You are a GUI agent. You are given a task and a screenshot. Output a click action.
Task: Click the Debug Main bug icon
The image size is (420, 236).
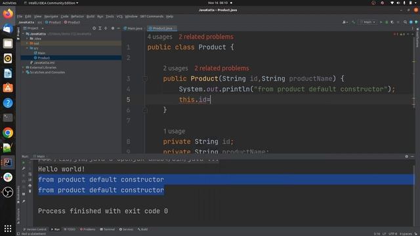pos(387,22)
